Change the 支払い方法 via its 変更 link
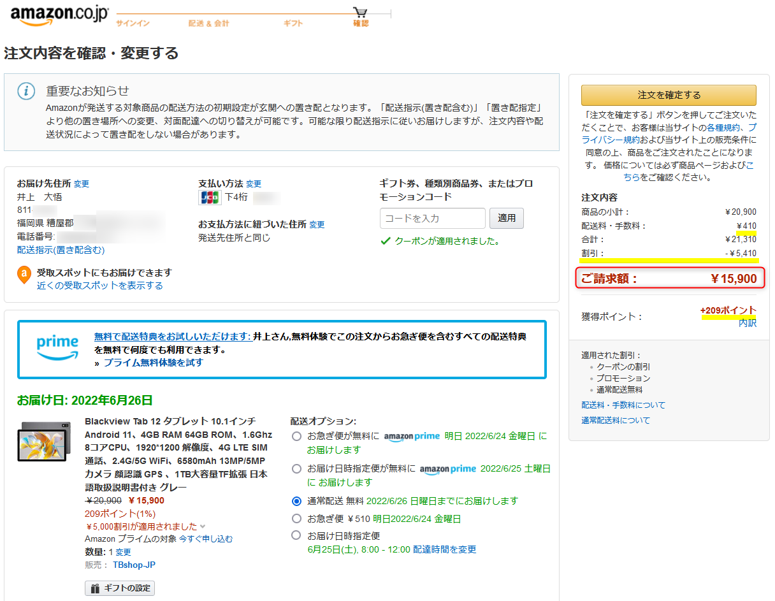The image size is (775, 601). (x=254, y=184)
